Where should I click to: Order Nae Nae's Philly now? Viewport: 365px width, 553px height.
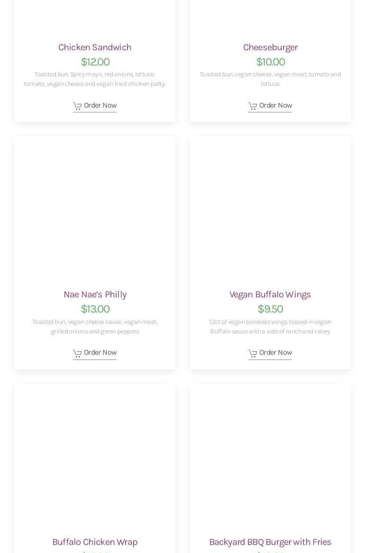point(95,353)
